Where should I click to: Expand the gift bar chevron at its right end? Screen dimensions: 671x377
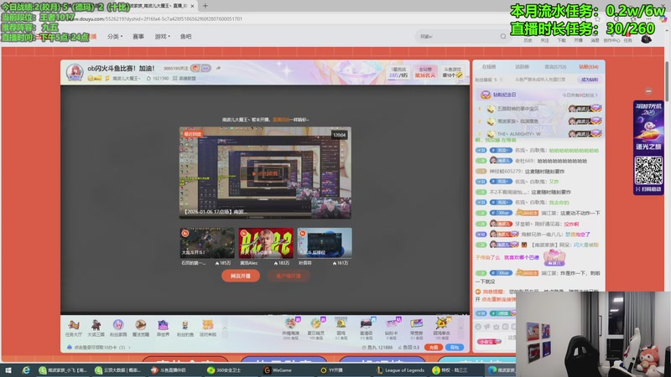(460, 328)
